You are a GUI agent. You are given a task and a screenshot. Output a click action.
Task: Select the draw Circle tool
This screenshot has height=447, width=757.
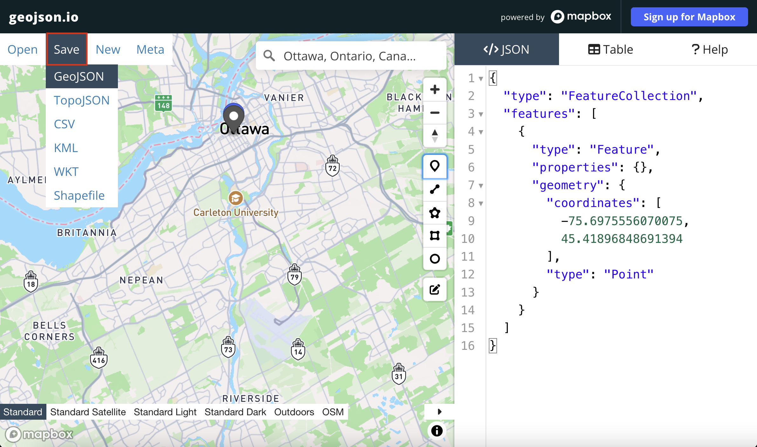434,259
